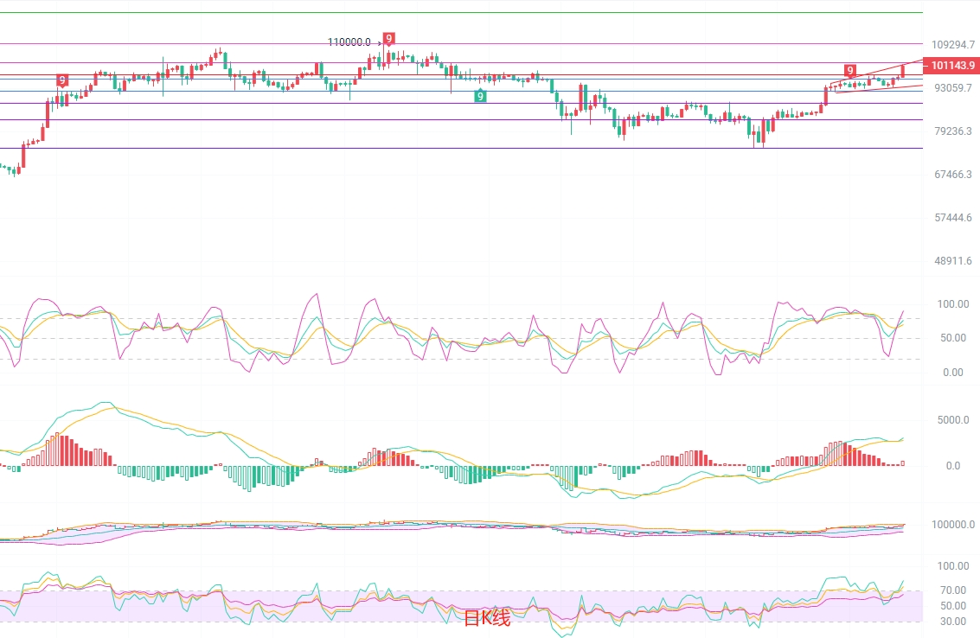Click the 67466.3 price axis label
The height and width of the screenshot is (638, 980).
(x=953, y=175)
